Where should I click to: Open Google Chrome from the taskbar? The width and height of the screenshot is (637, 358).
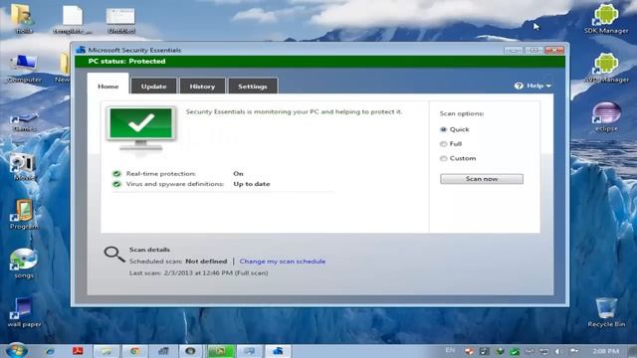(135, 351)
